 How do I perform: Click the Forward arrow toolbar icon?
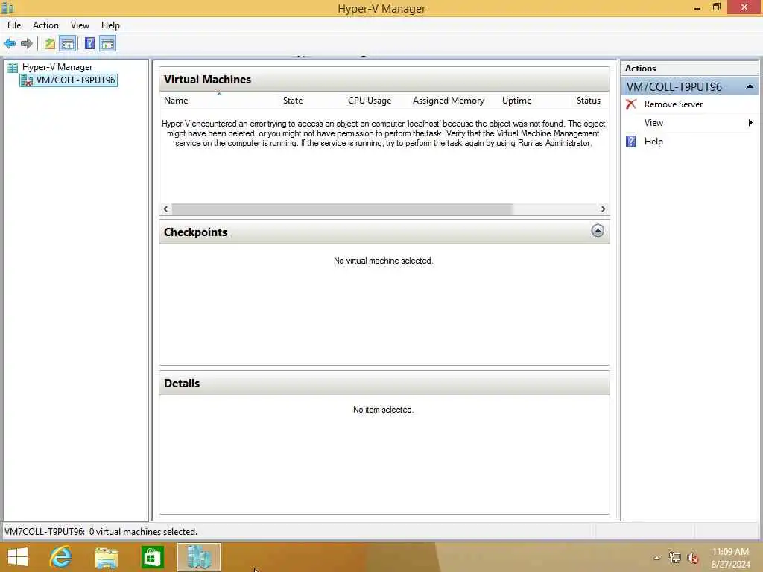[26, 44]
